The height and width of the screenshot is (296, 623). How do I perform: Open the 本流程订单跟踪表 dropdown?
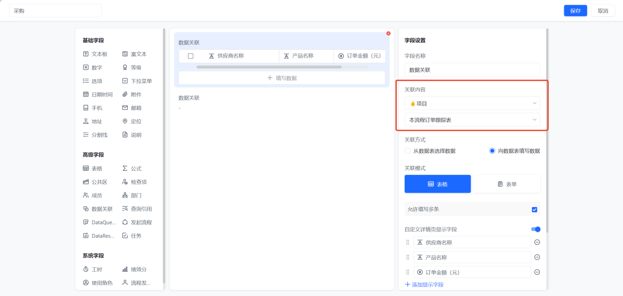point(472,120)
